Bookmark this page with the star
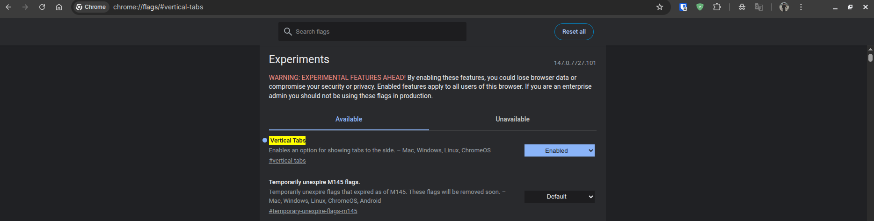The image size is (874, 221). (660, 7)
